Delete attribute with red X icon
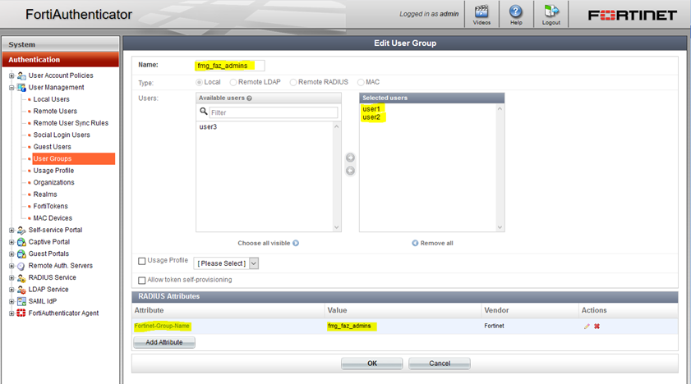Screen dimensions: 691x384 click(x=597, y=327)
